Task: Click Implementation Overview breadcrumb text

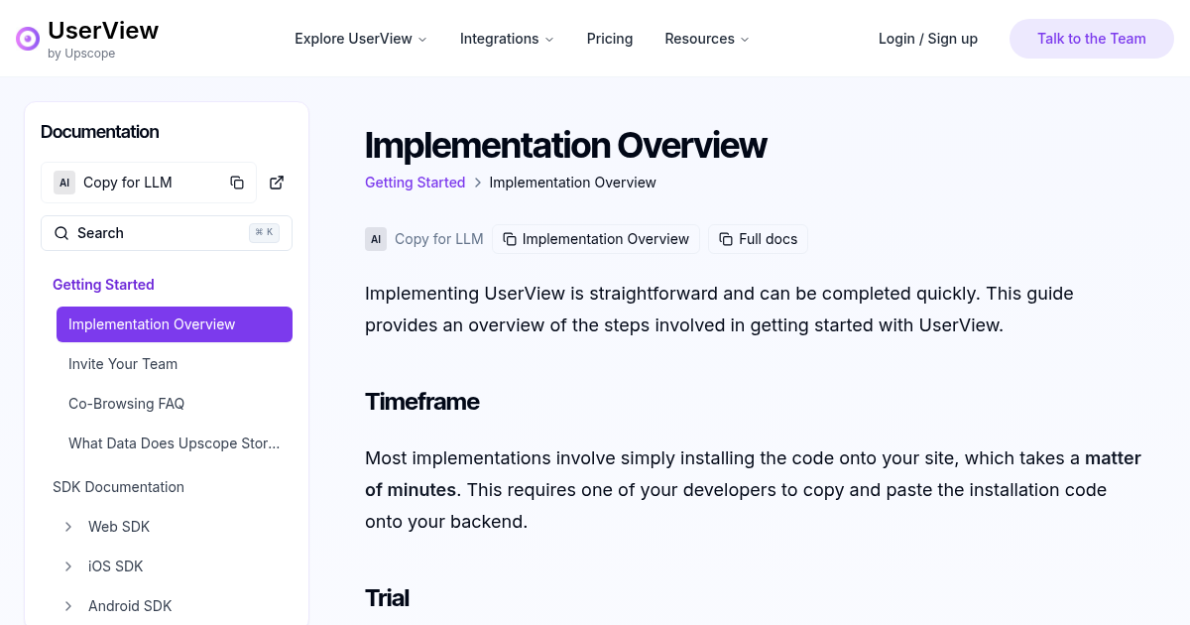Action: (573, 183)
